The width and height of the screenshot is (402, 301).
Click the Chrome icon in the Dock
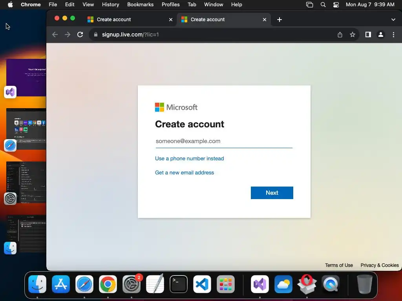click(108, 284)
